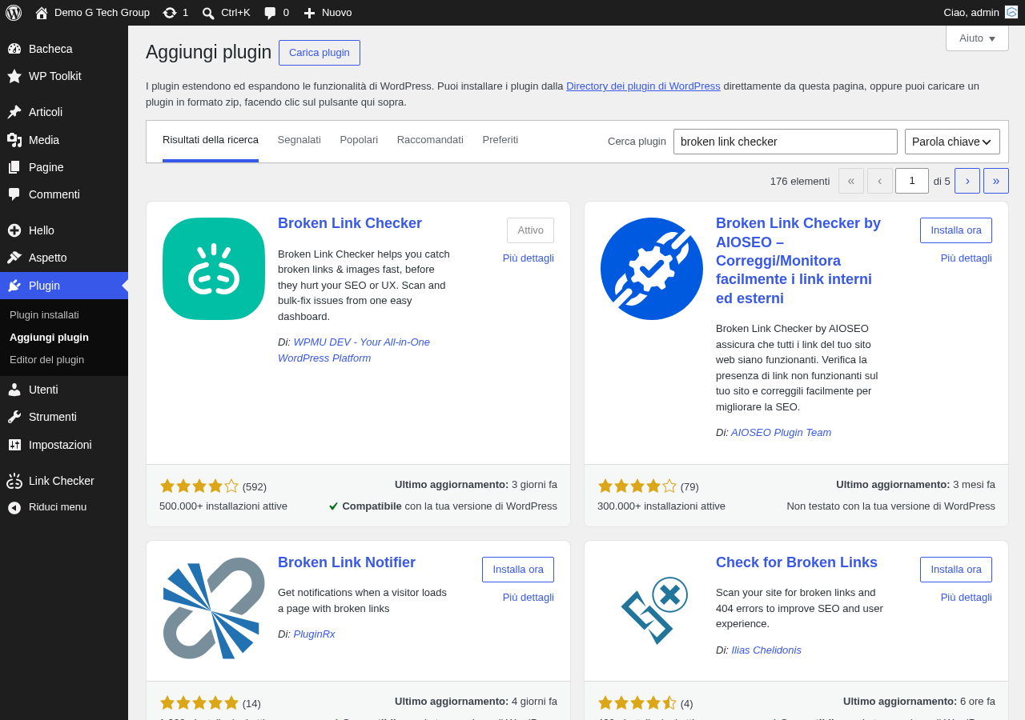Click the plus icon next to Nuovo

coord(309,13)
